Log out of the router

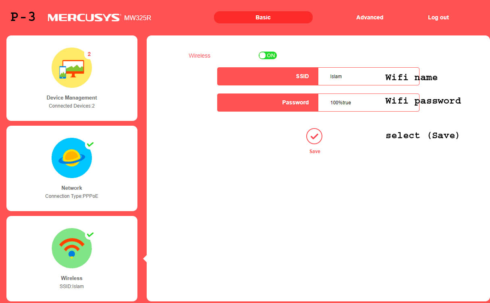tap(438, 17)
